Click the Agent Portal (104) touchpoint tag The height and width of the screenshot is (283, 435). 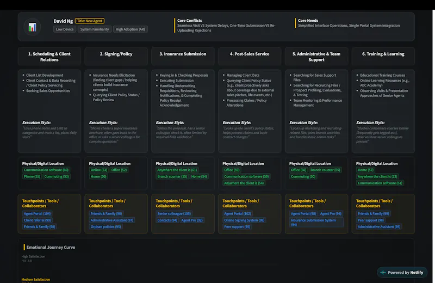pos(37,213)
